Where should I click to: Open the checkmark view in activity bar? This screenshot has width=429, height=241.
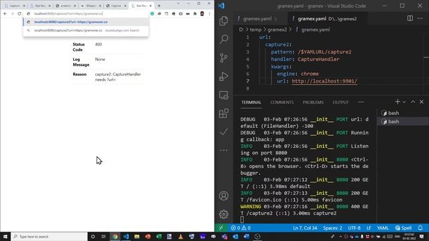pos(223,132)
